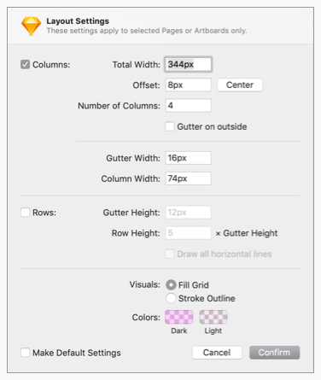Click the Gutter Height input field
321x380 pixels.
189,213
